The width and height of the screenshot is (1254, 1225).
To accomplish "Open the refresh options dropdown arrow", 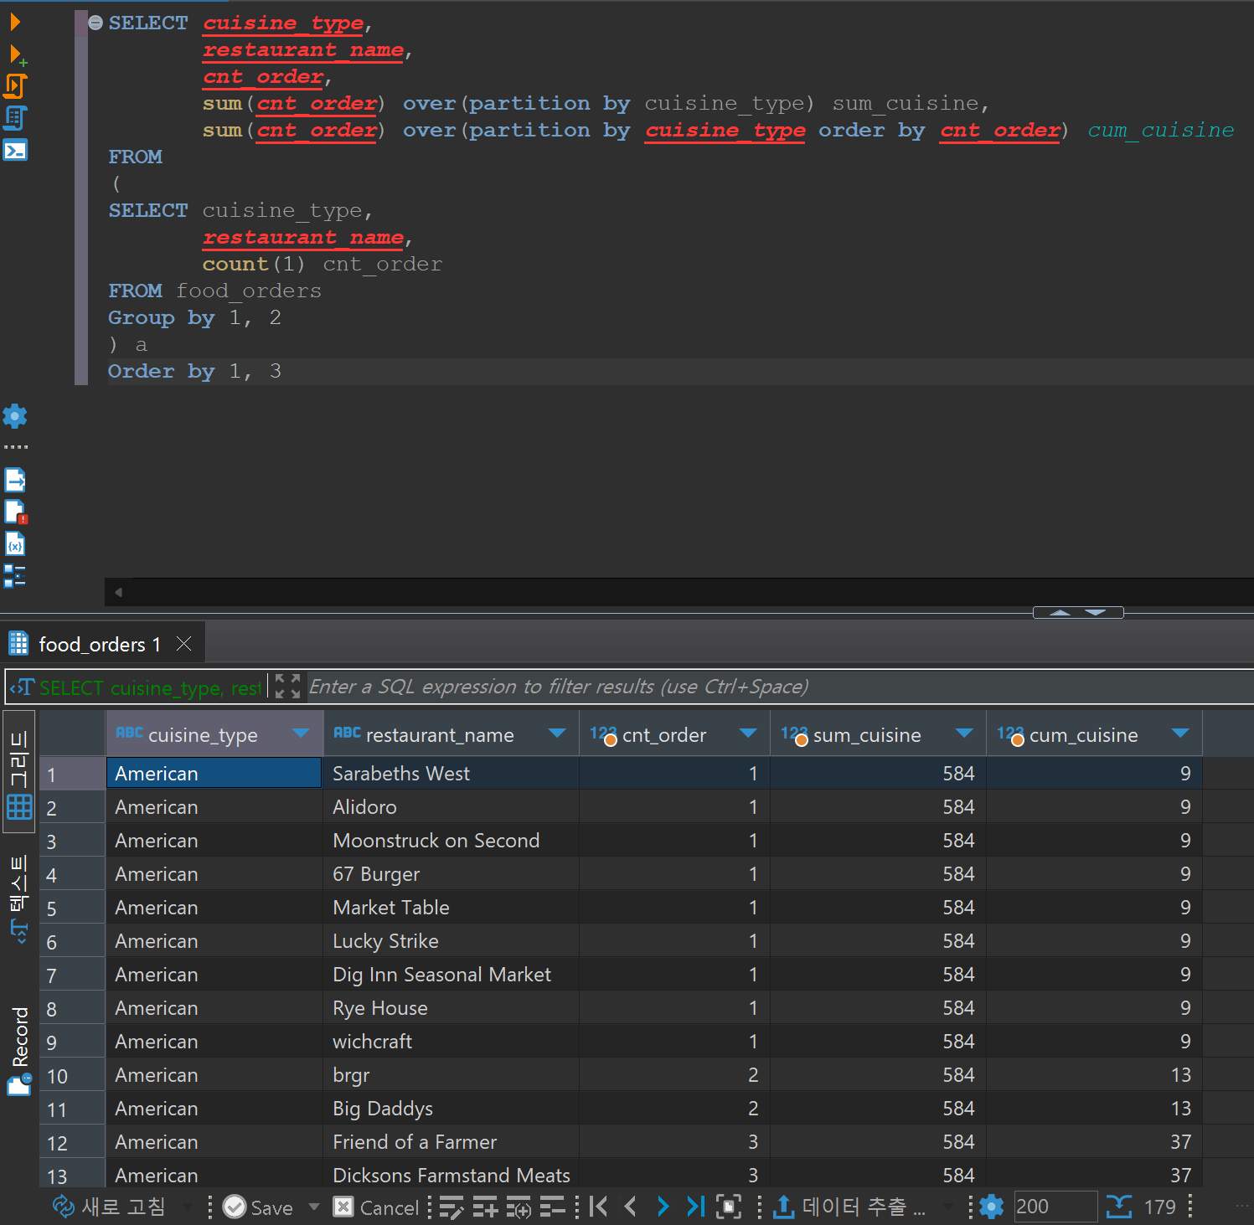I will pyautogui.click(x=188, y=1207).
